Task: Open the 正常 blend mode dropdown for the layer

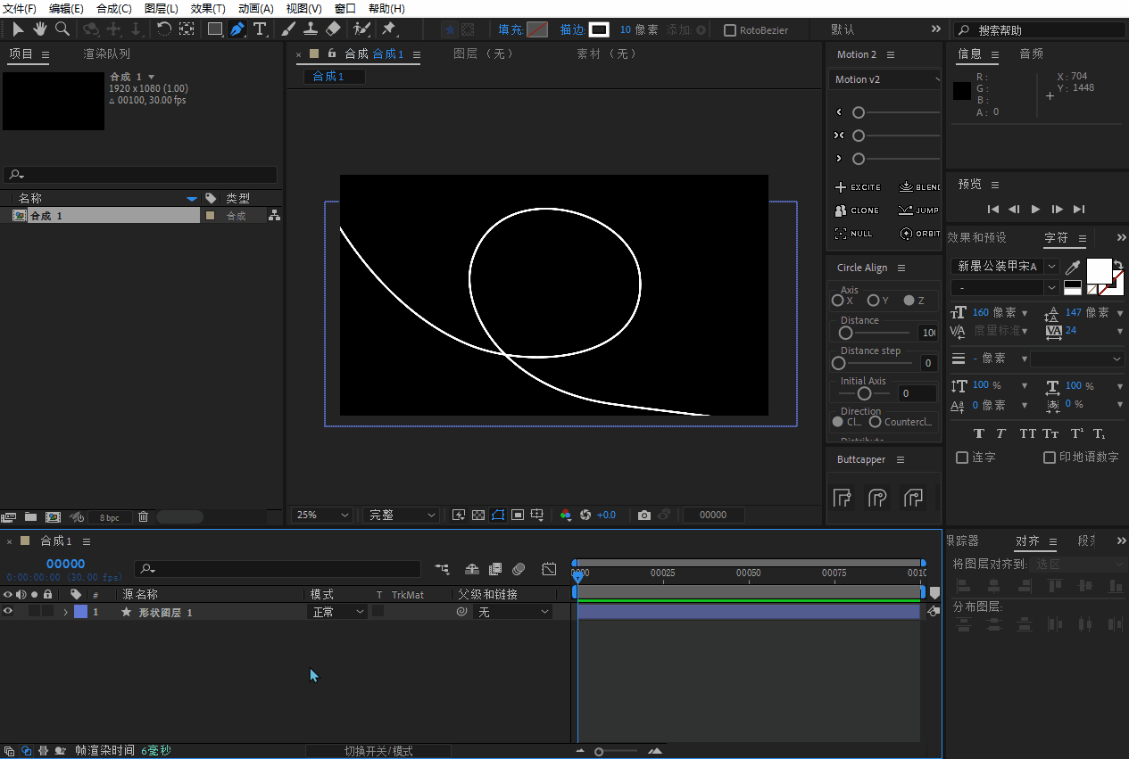Action: pos(337,612)
